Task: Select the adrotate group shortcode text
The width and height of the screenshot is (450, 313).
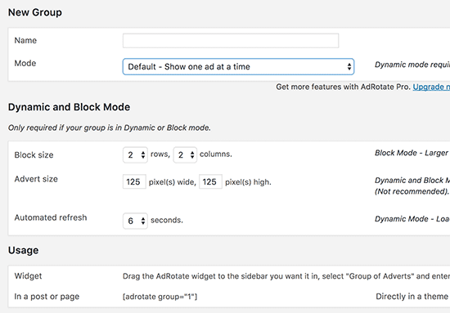Action: point(160,297)
